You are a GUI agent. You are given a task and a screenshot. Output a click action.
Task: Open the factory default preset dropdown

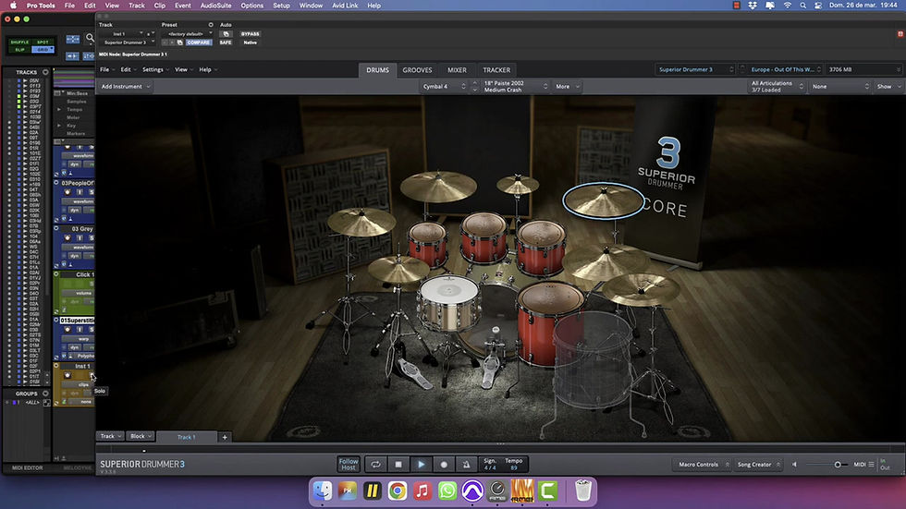[189, 34]
